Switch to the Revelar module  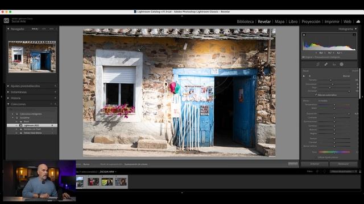click(264, 22)
